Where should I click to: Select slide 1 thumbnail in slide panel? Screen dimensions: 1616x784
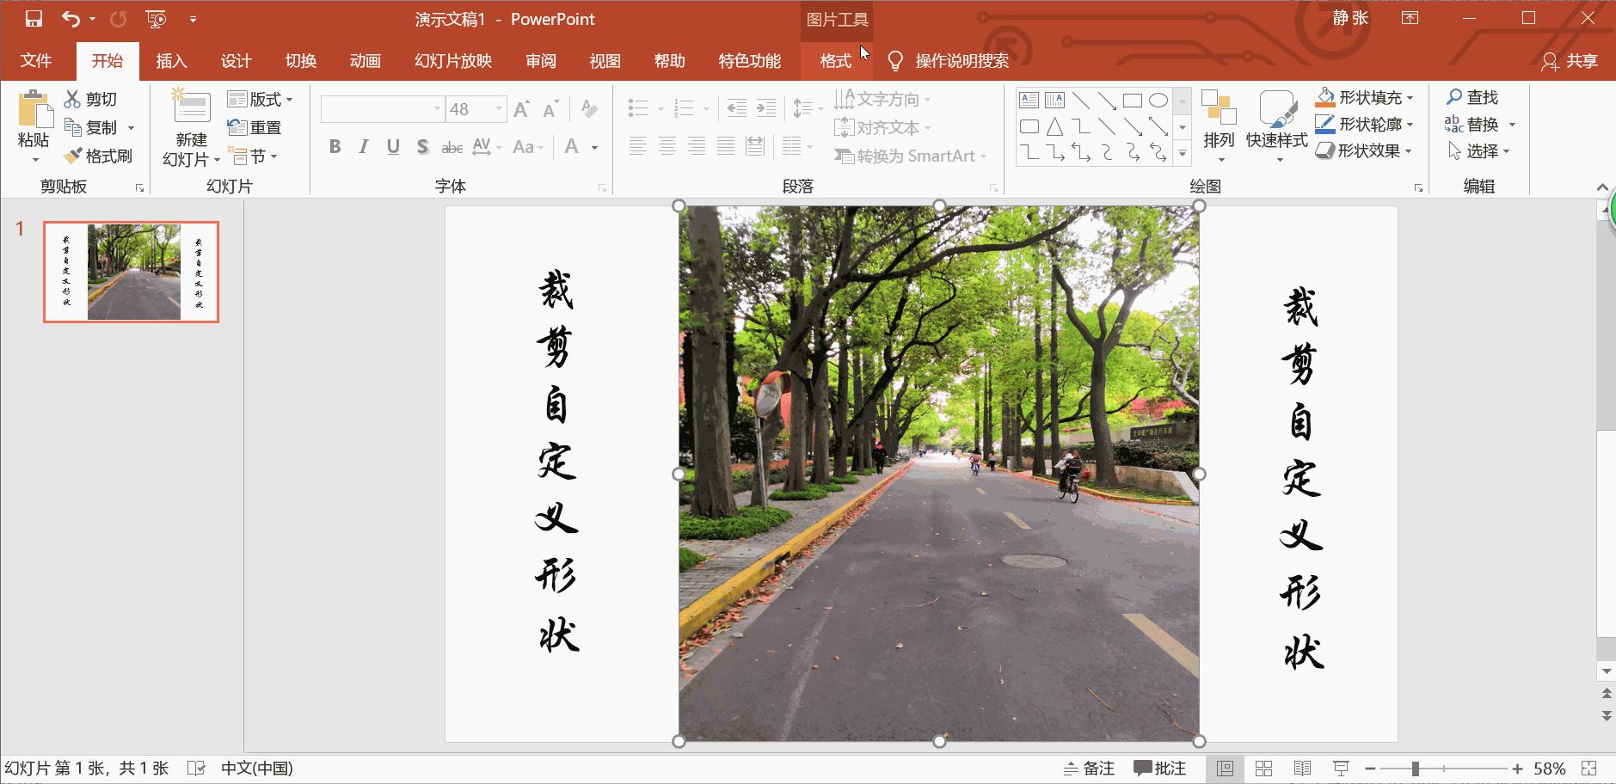[x=130, y=271]
